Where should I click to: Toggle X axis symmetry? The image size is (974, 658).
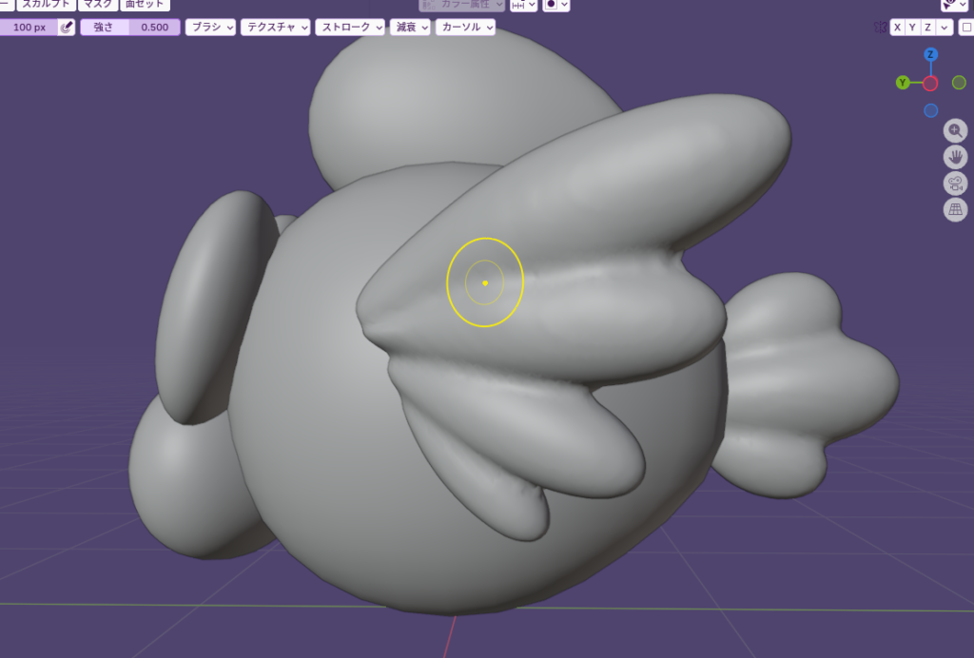pos(897,28)
